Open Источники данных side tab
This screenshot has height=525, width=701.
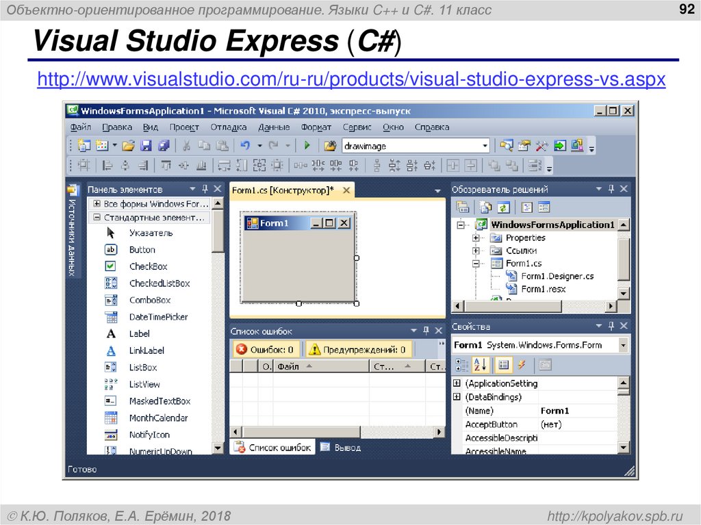[x=72, y=230]
